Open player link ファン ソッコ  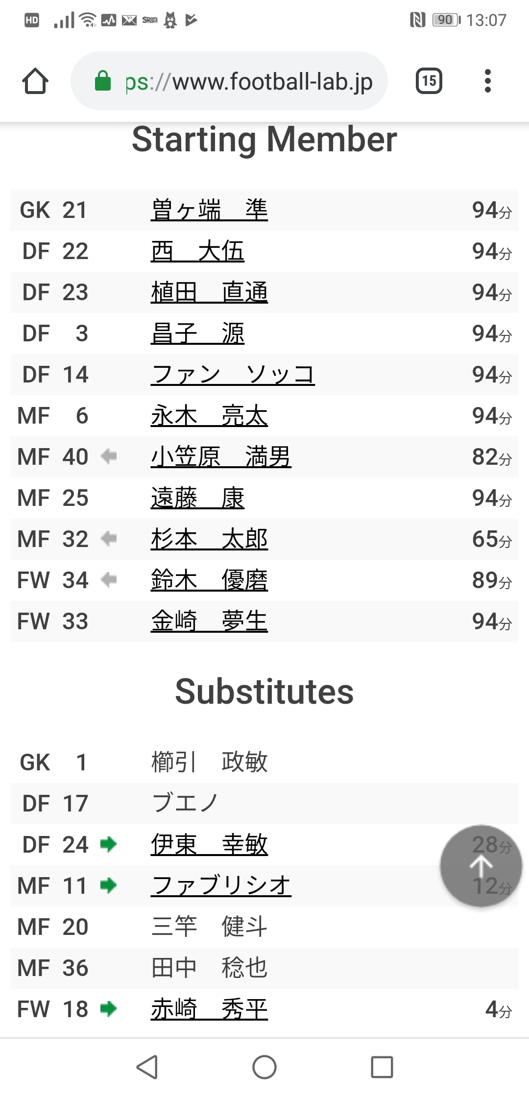coord(233,375)
